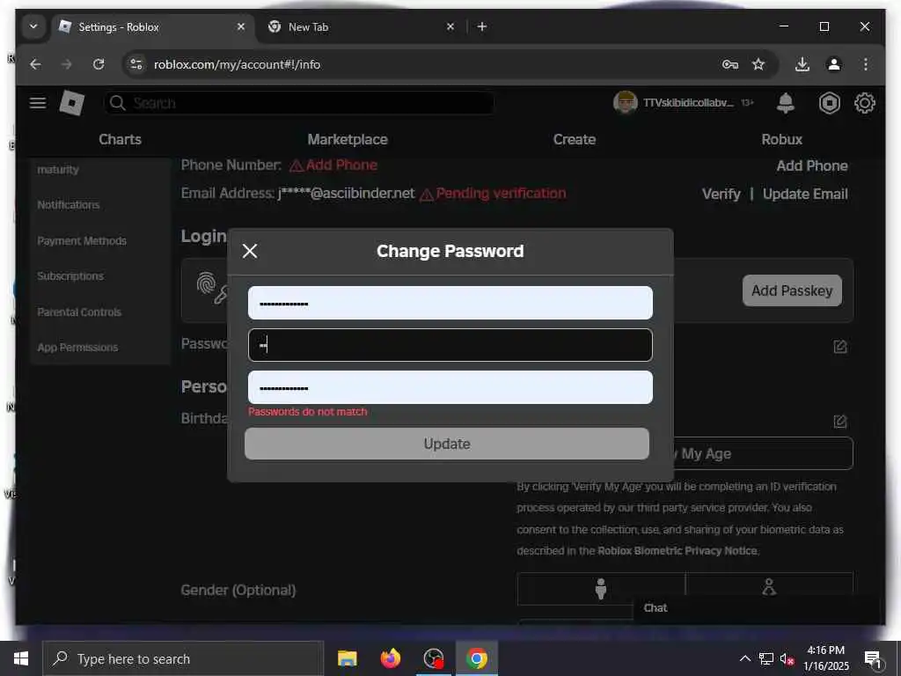Click the edit birthday pencil icon
Screen dimensions: 901x676
840,422
